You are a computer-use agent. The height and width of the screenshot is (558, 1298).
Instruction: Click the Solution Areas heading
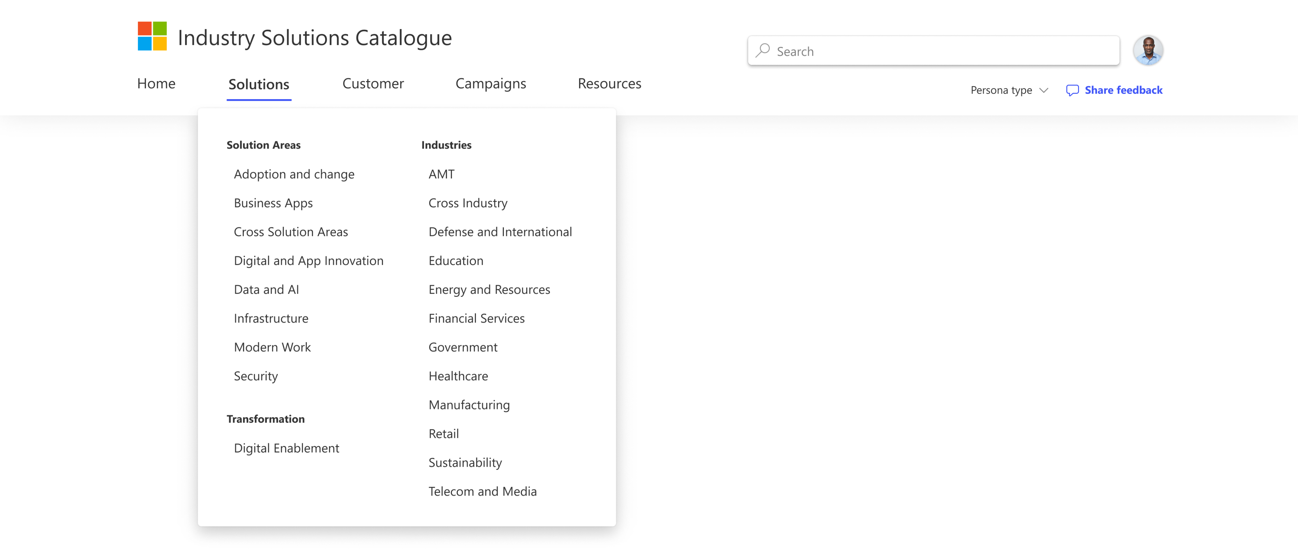click(264, 145)
